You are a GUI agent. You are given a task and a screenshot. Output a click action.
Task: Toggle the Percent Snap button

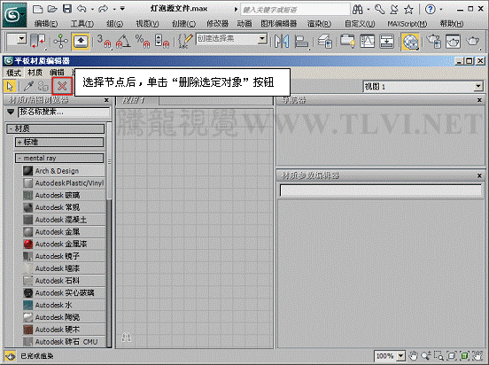coord(143,41)
